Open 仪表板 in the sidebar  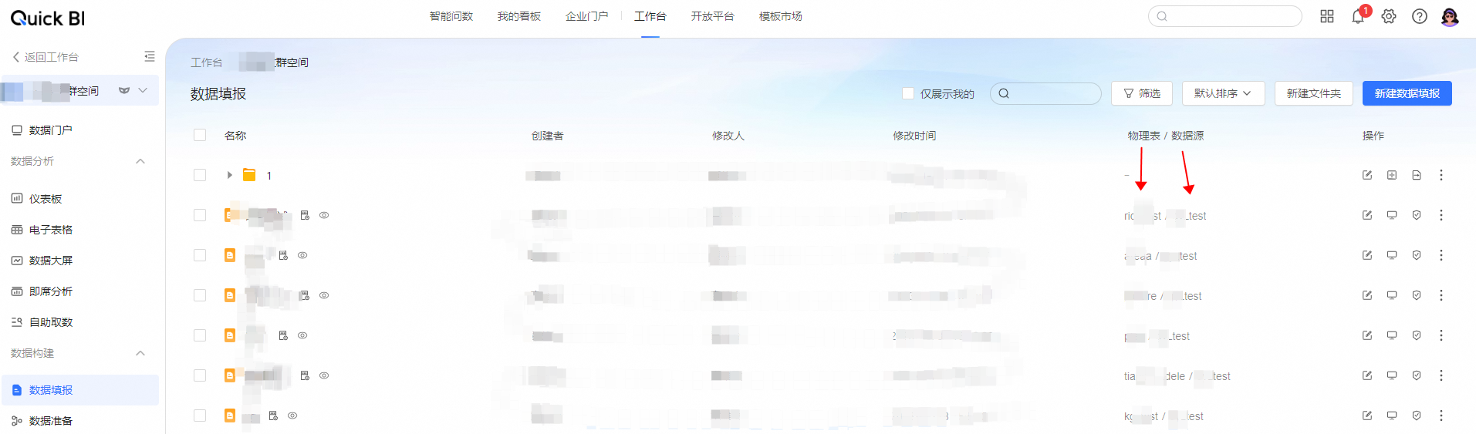click(46, 199)
